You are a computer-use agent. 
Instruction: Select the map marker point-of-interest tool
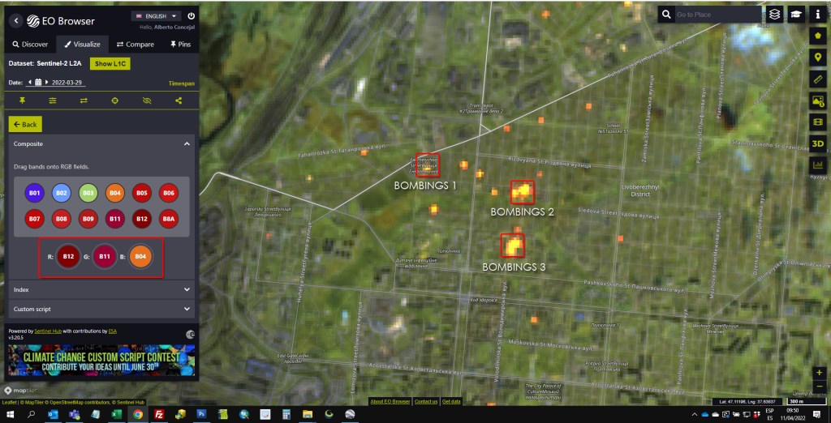coord(818,58)
